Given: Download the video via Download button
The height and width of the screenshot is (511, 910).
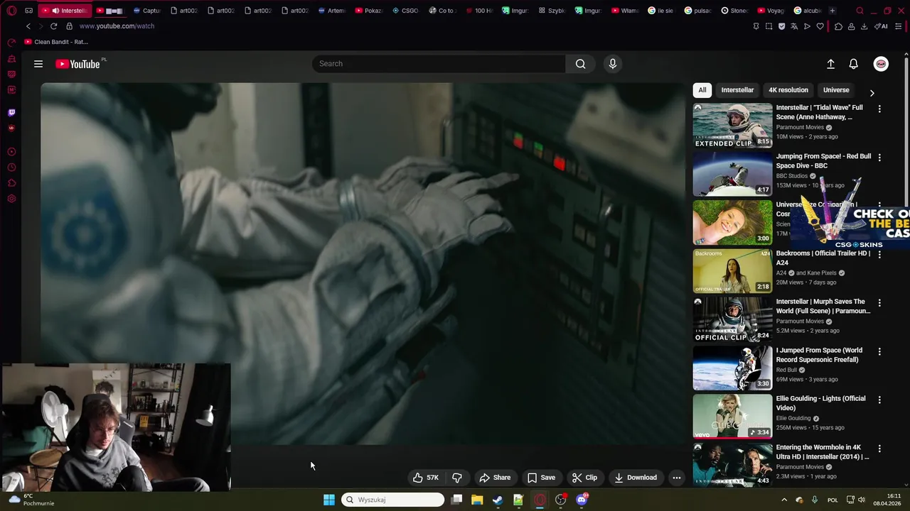Looking at the screenshot, I should (636, 478).
